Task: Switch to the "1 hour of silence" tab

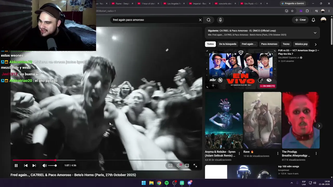Action: click(x=148, y=4)
